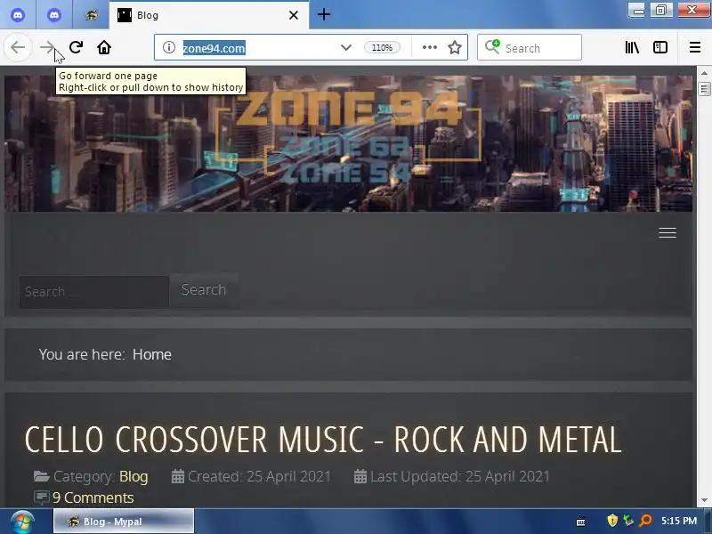The width and height of the screenshot is (712, 534).
Task: Click the website Search text field
Action: coord(94,292)
